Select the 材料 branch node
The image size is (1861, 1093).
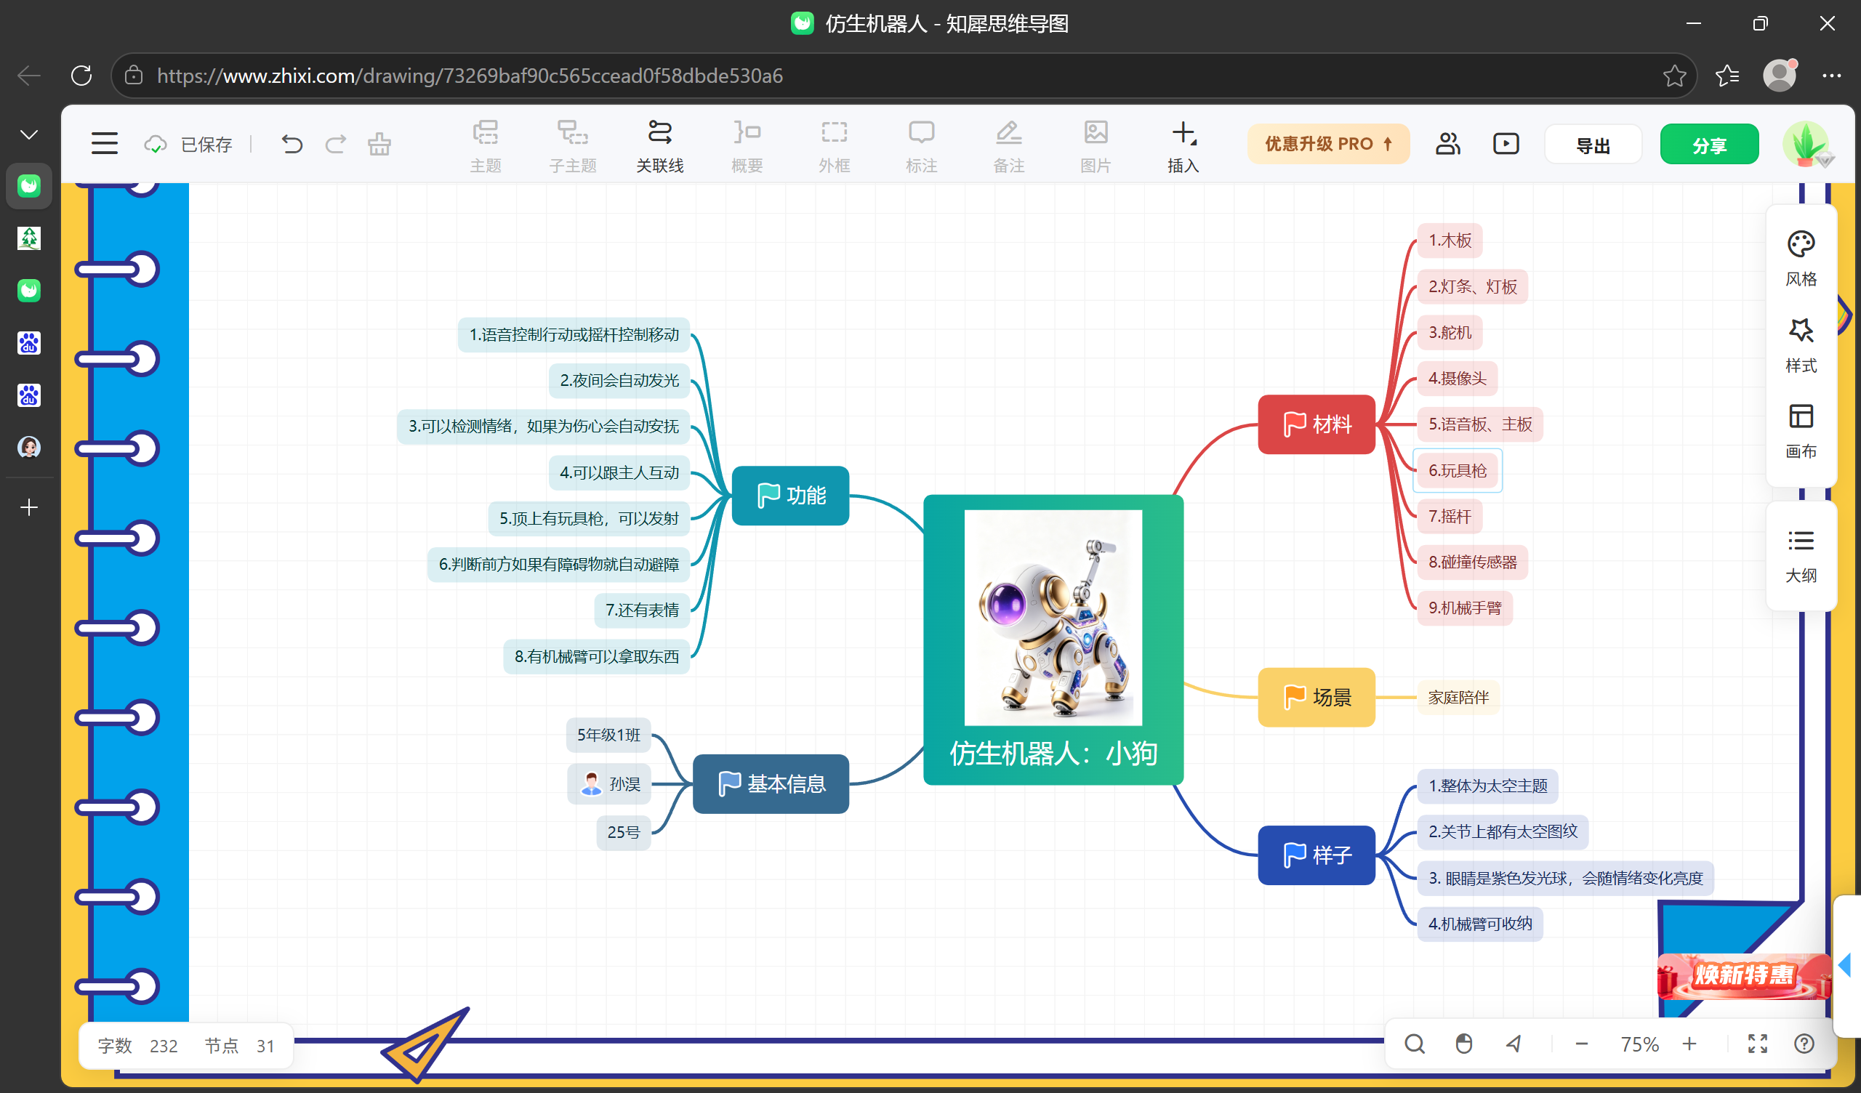coord(1317,424)
